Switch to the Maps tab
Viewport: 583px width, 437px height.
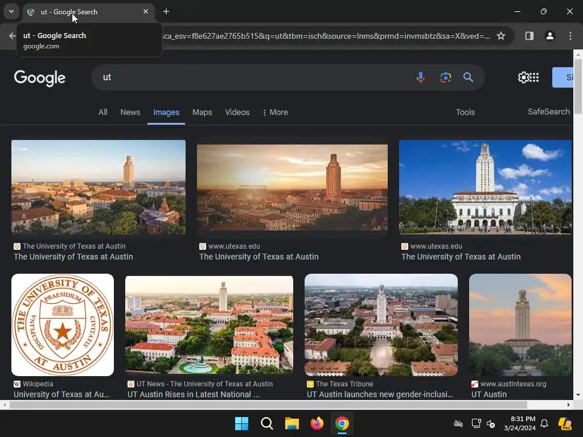pyautogui.click(x=202, y=112)
